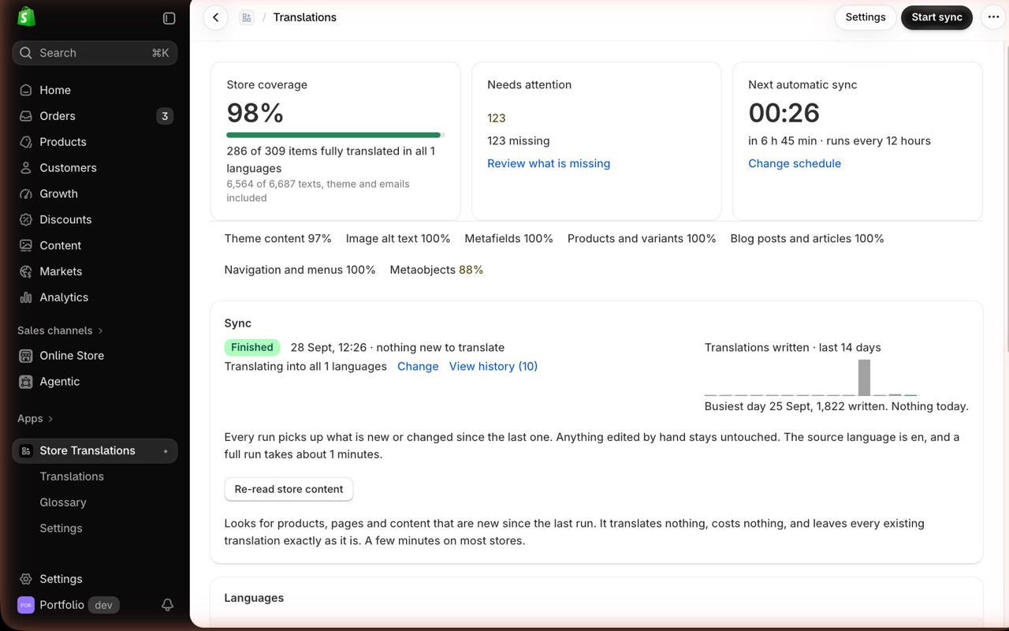
Task: Click the Metaobjects 88% label
Action: [x=437, y=270]
